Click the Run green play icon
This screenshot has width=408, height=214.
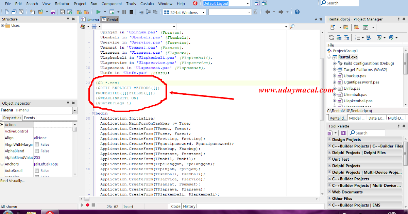(98, 12)
